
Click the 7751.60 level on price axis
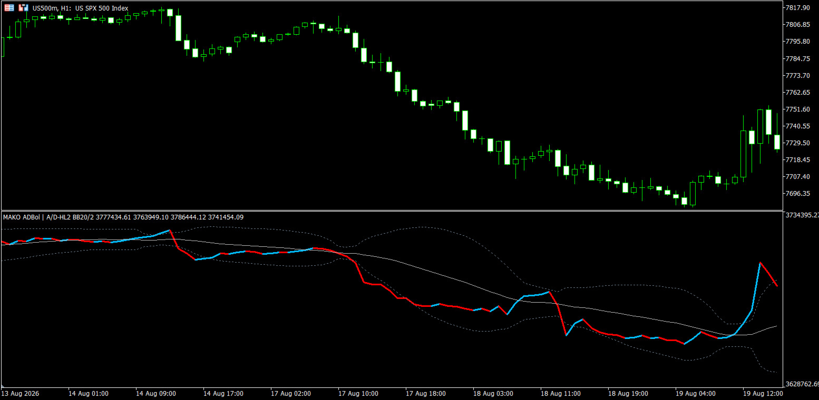[x=797, y=109]
